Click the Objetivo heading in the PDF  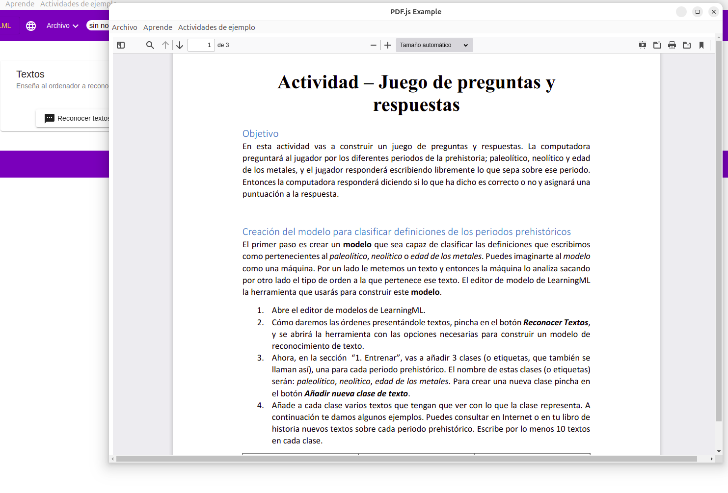pos(260,133)
